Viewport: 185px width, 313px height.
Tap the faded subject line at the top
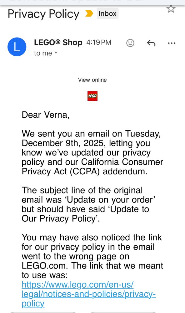(92, 2)
